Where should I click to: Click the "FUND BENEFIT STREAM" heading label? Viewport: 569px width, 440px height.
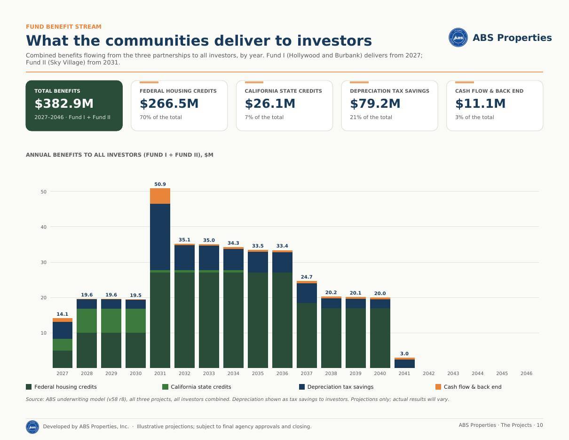(63, 27)
